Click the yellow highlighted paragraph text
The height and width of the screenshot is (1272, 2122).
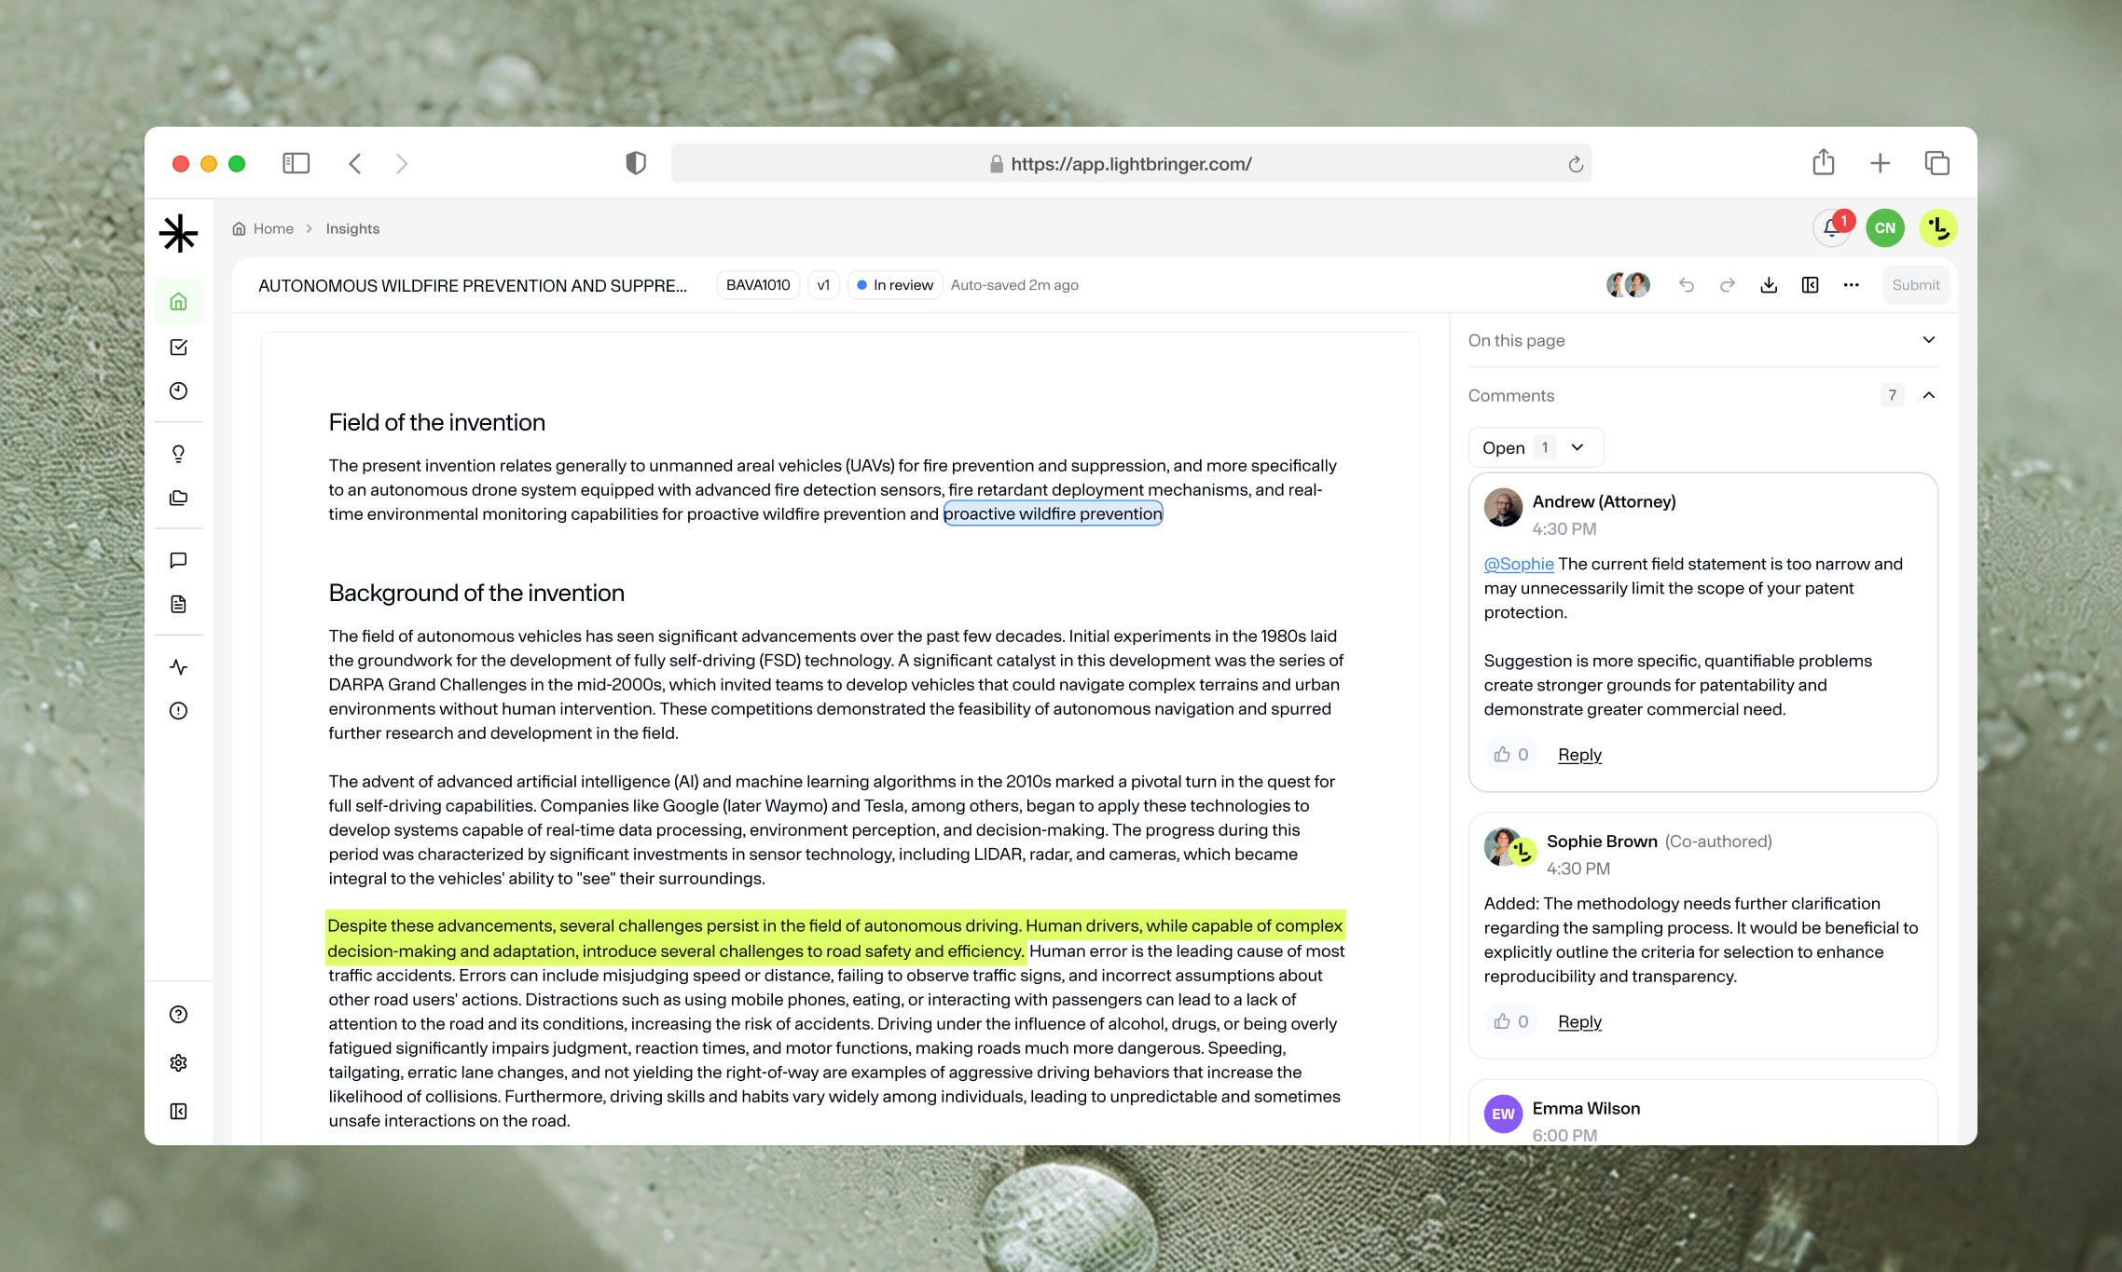pyautogui.click(x=835, y=937)
